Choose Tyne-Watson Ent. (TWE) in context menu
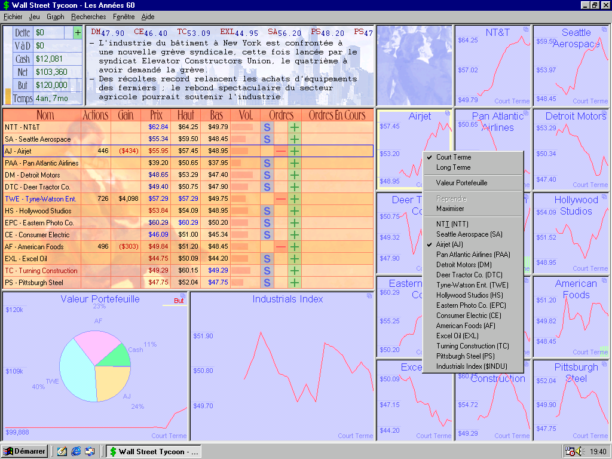612x459 pixels. [473, 285]
